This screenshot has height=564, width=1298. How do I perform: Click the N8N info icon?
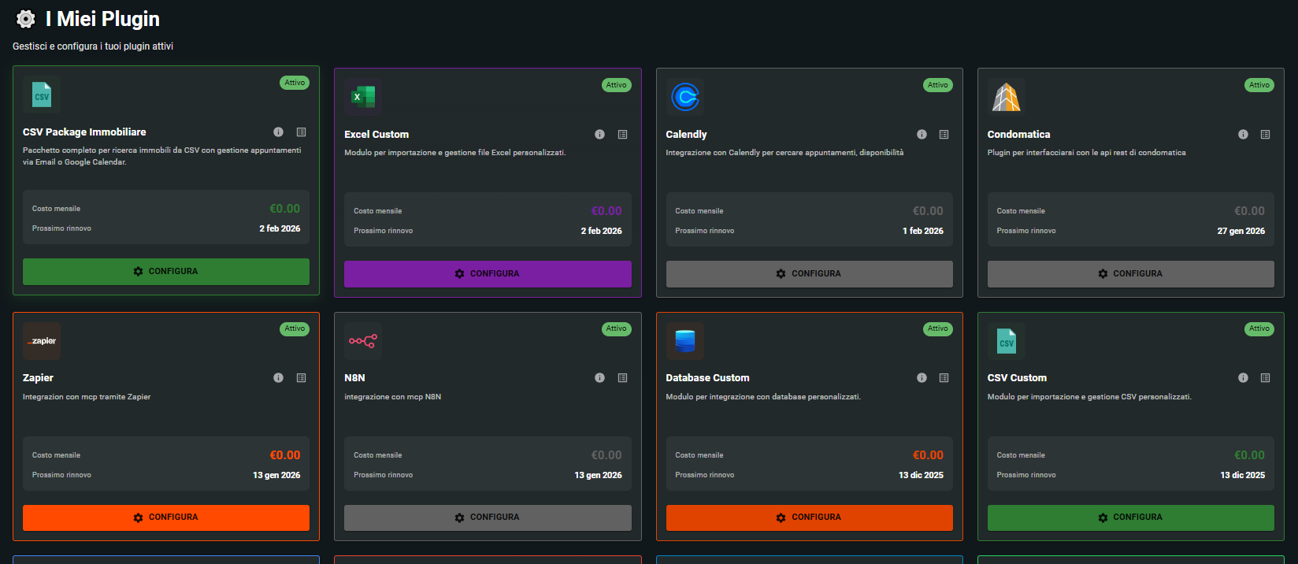pyautogui.click(x=599, y=378)
